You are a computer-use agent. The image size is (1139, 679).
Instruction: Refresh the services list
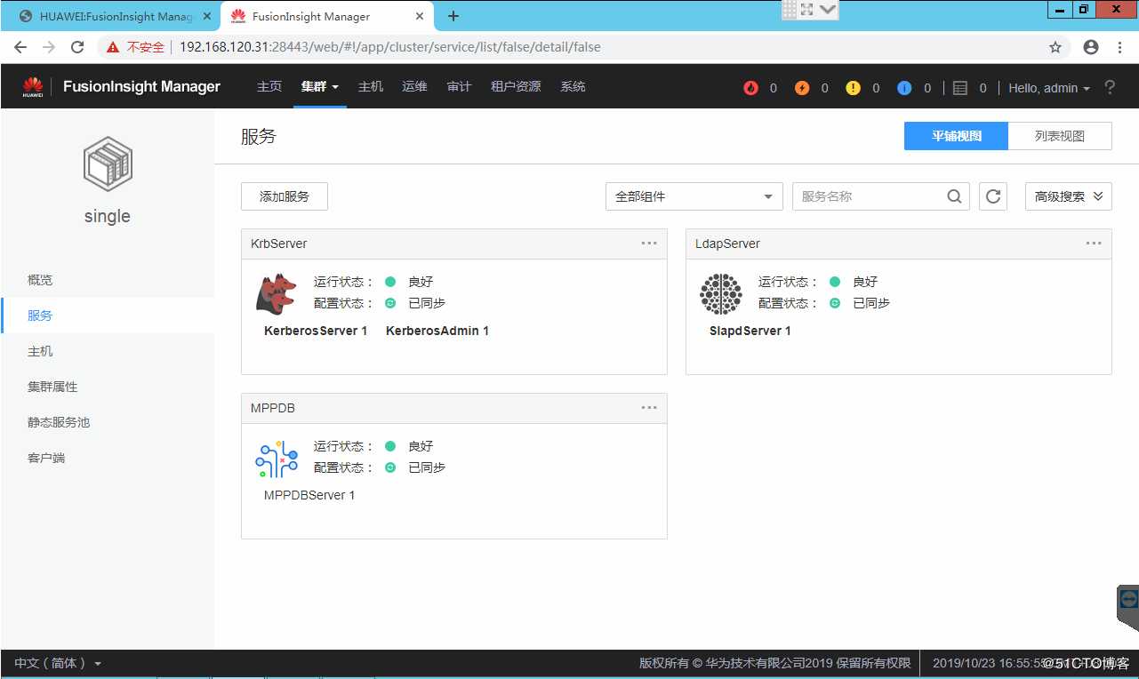click(993, 196)
